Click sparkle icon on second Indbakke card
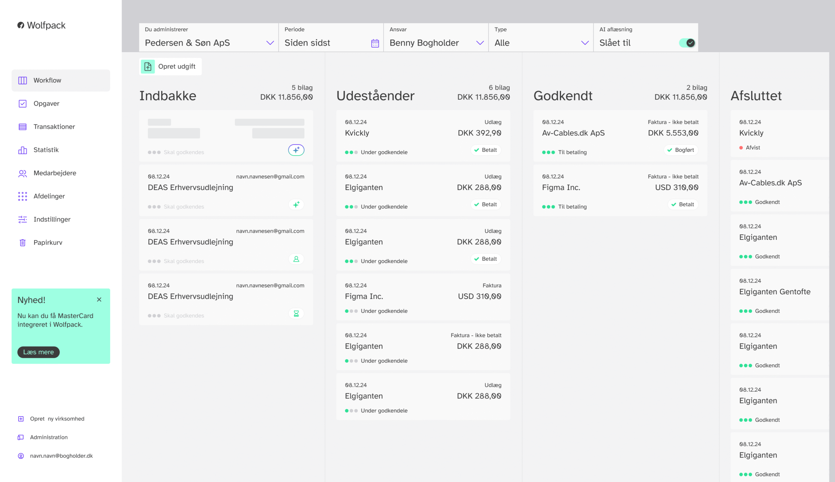Image resolution: width=835 pixels, height=482 pixels. coord(296,205)
